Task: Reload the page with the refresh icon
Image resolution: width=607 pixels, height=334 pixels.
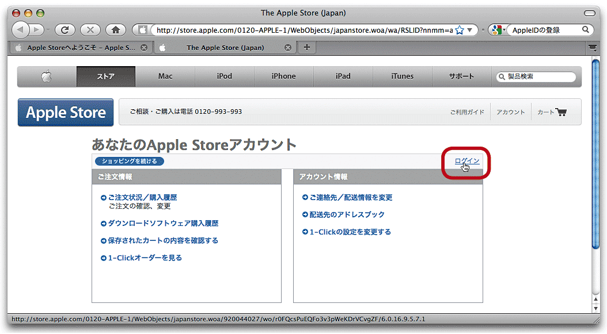Action: pyautogui.click(x=65, y=30)
